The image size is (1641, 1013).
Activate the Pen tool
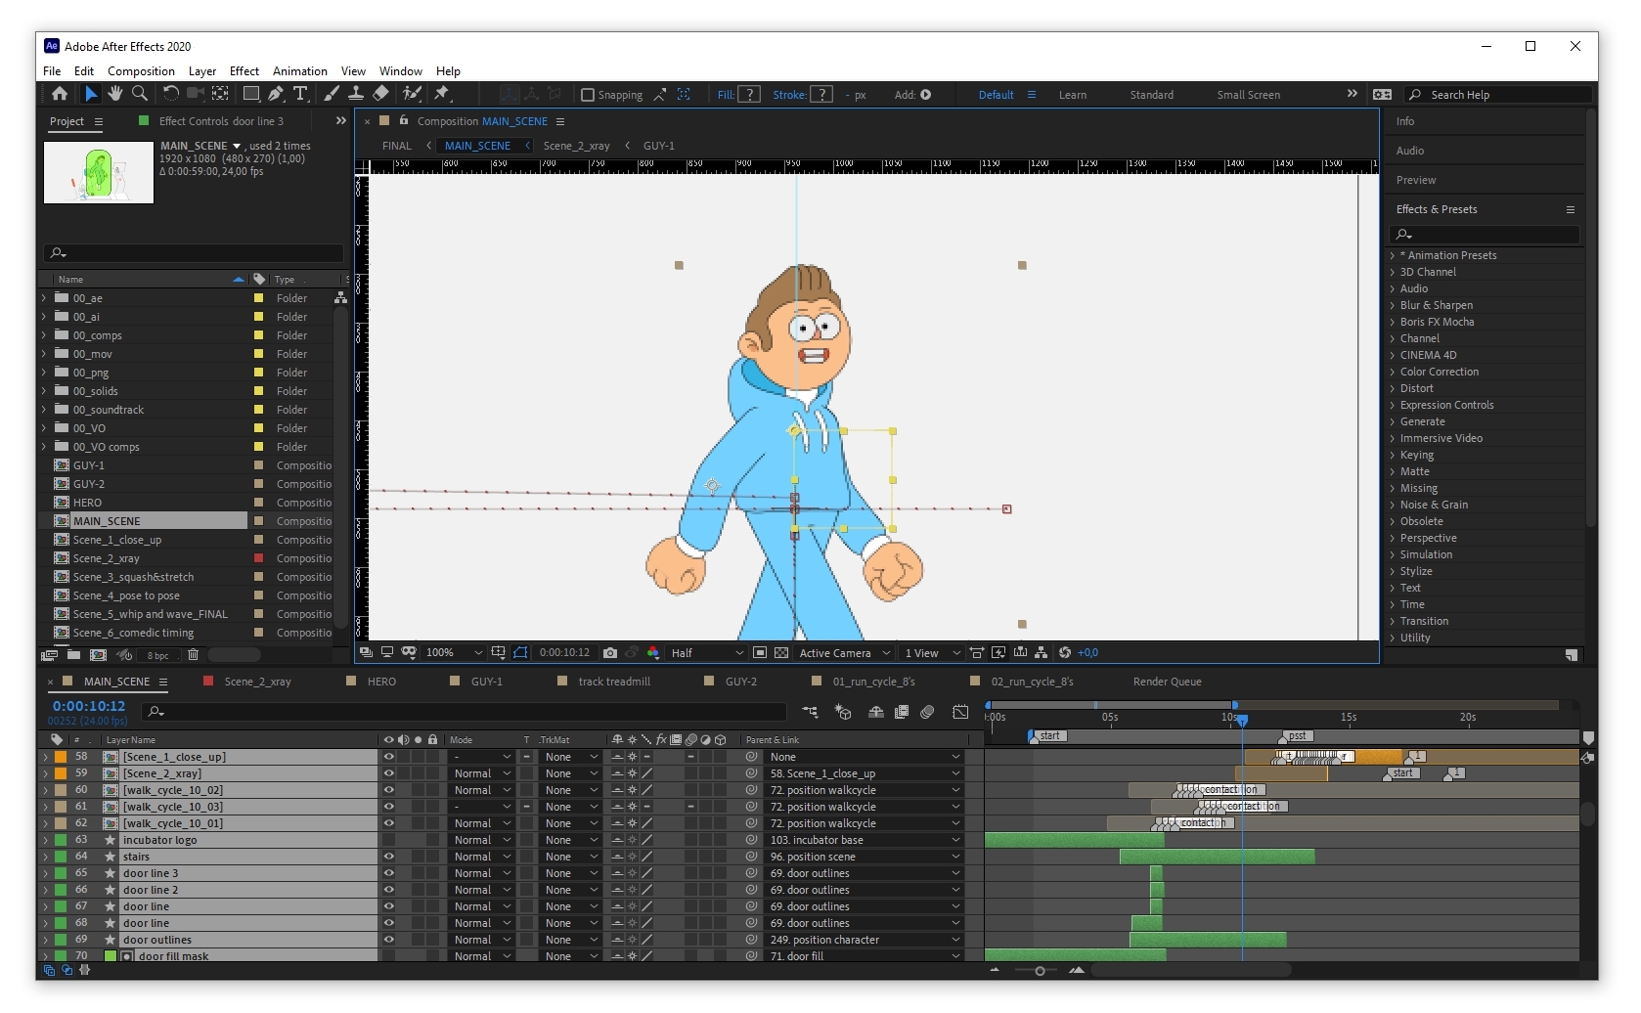275,94
